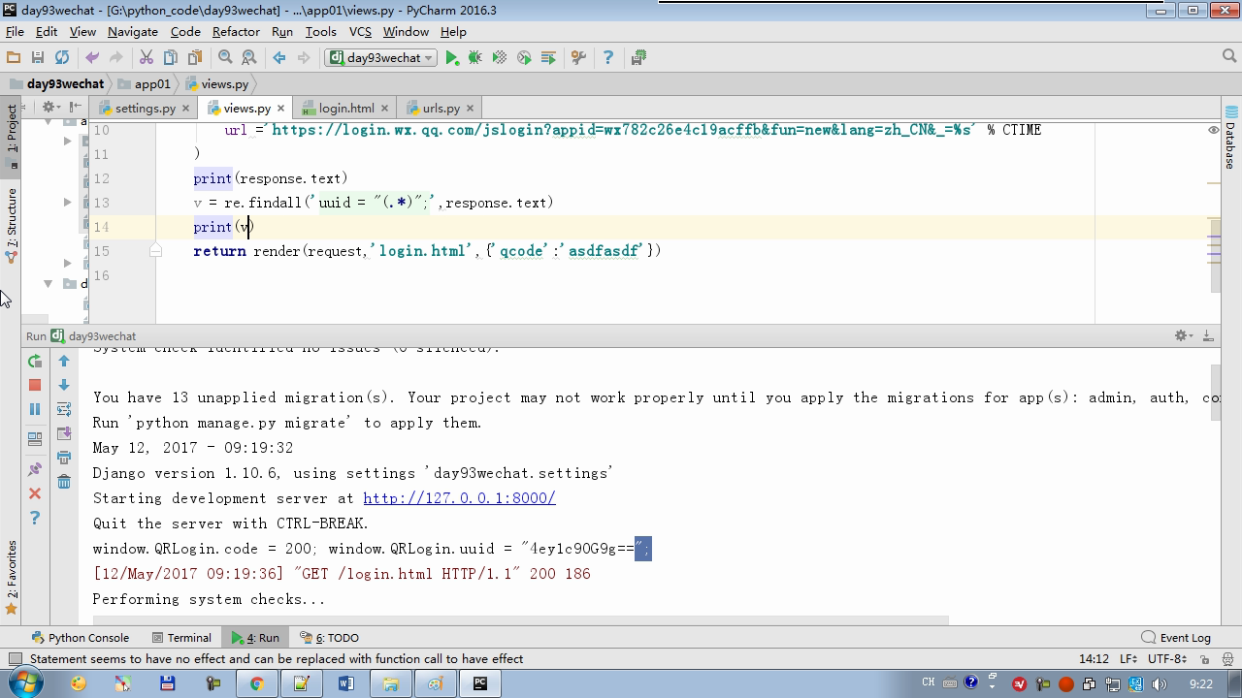Open the Favorites side panel

[x=12, y=577]
